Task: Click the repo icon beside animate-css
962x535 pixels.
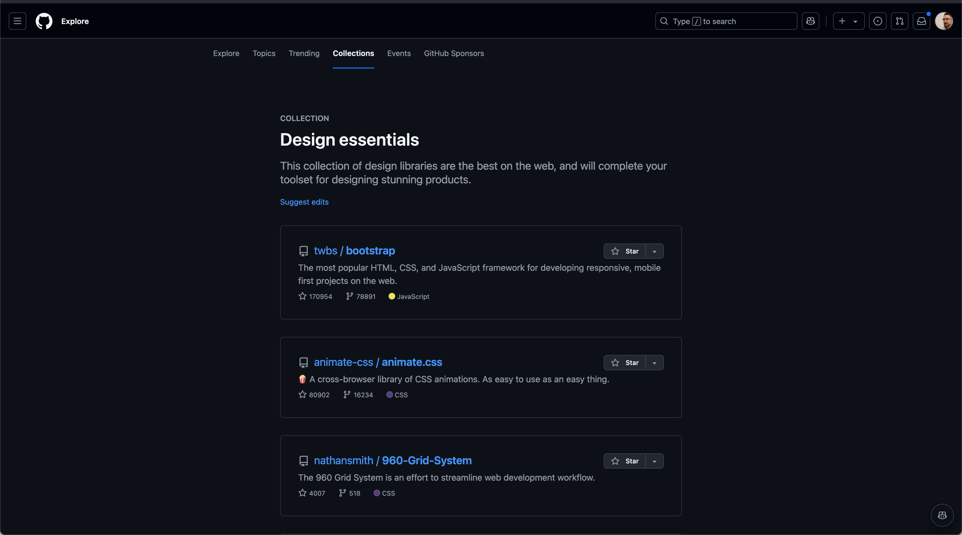Action: [x=304, y=363]
